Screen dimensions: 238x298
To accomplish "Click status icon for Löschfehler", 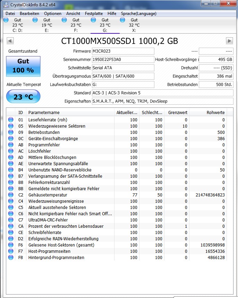I will [x=11, y=151].
